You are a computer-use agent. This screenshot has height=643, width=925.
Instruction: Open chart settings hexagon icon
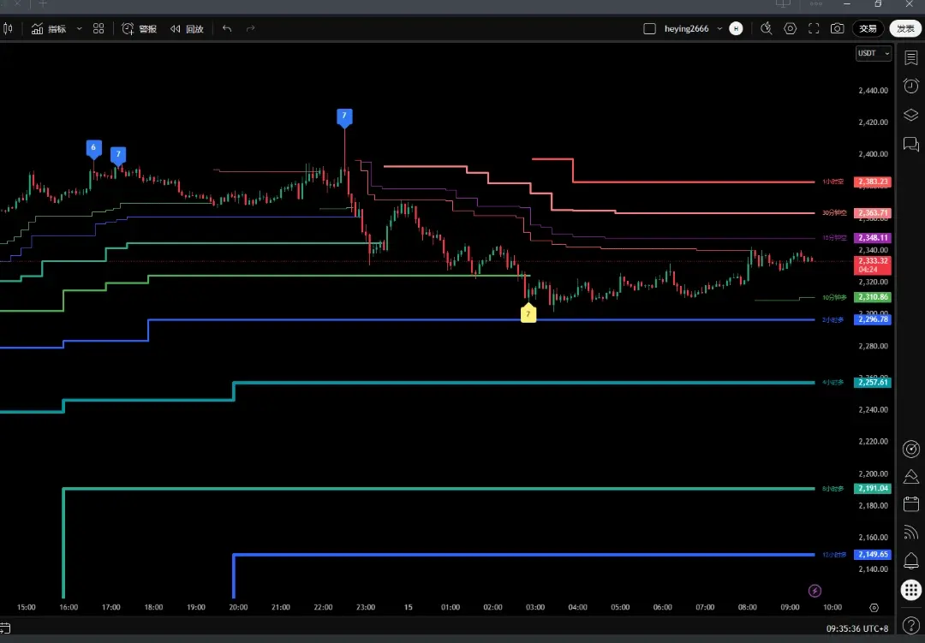pyautogui.click(x=790, y=28)
